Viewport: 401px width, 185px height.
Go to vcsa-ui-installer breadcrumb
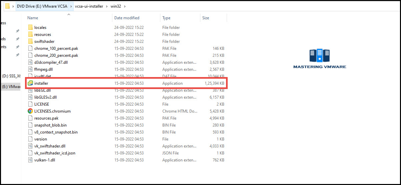tap(89, 6)
